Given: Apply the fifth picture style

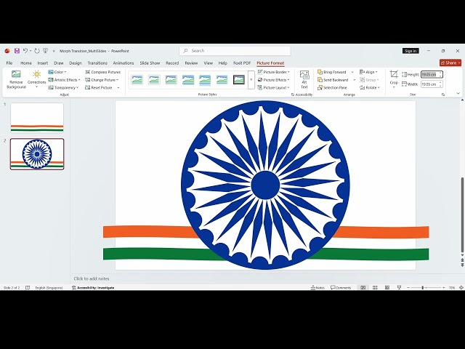Looking at the screenshot, I should [x=205, y=79].
